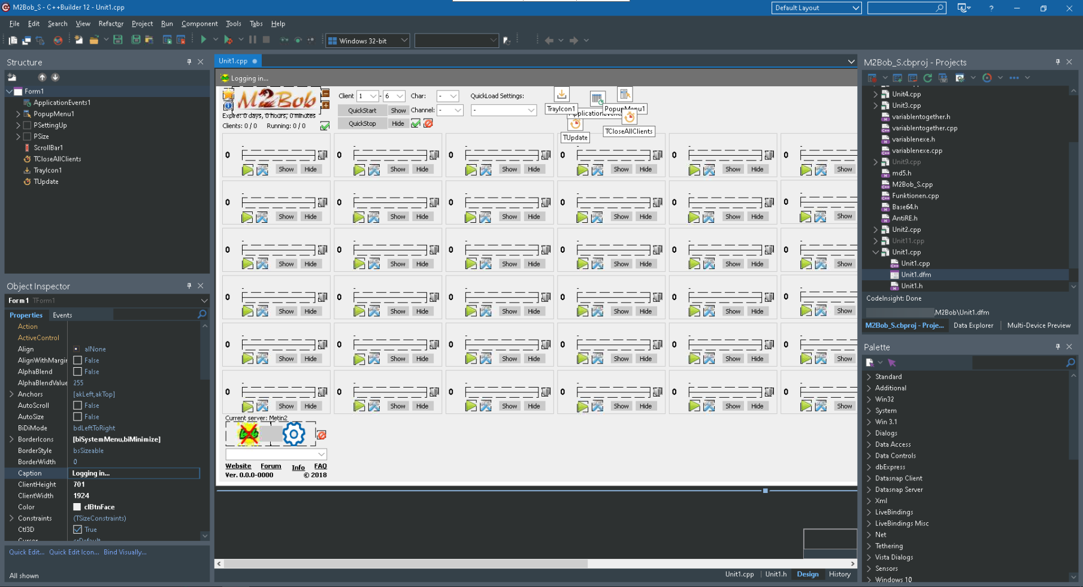Screen dimensions: 1083x587
Task: Click the blue gear settings icon on form
Action: coord(294,434)
